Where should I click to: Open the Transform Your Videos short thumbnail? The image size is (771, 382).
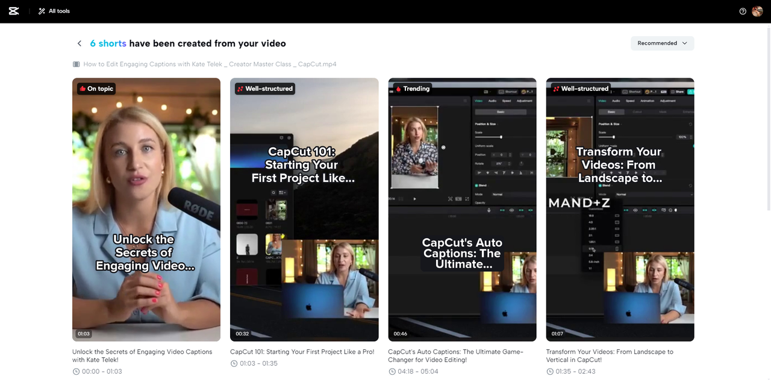620,210
